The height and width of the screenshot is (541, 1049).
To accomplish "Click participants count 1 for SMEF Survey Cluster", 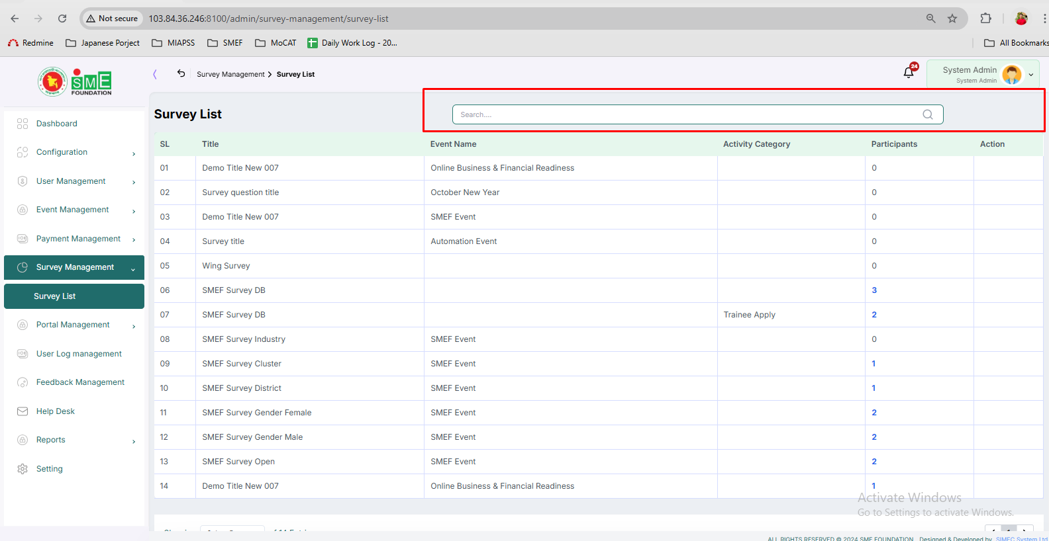I will click(874, 364).
